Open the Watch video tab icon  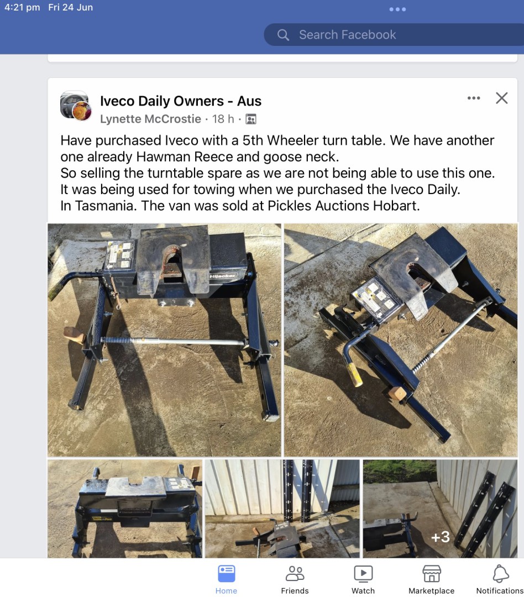point(363,573)
